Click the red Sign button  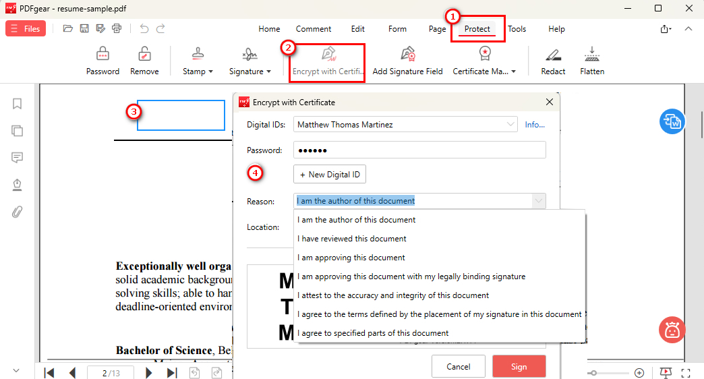(x=519, y=366)
